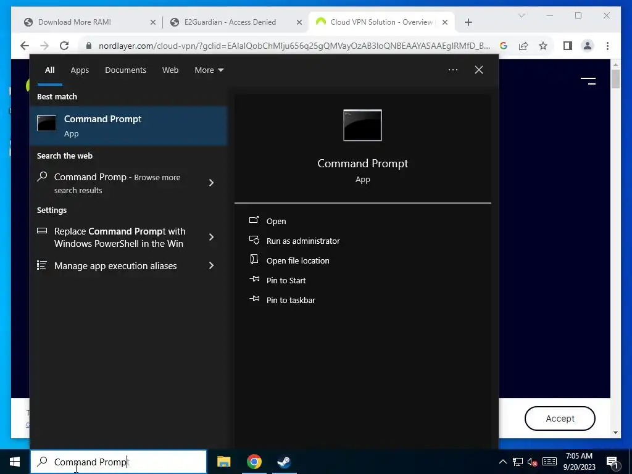This screenshot has height=474, width=632.
Task: Run Command Prompt as administrator
Action: point(294,241)
